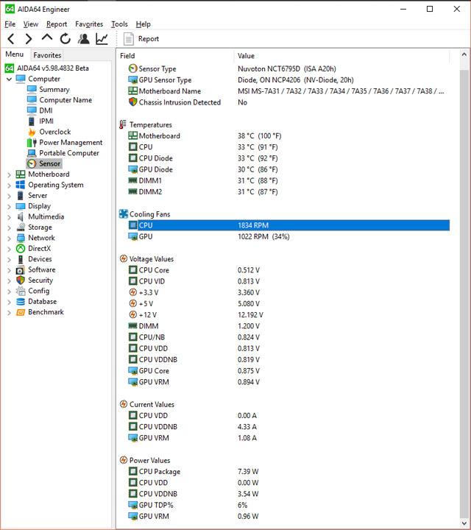Screen dimensions: 471x530
Task: Click the Display monitor icon
Action: 21,206
